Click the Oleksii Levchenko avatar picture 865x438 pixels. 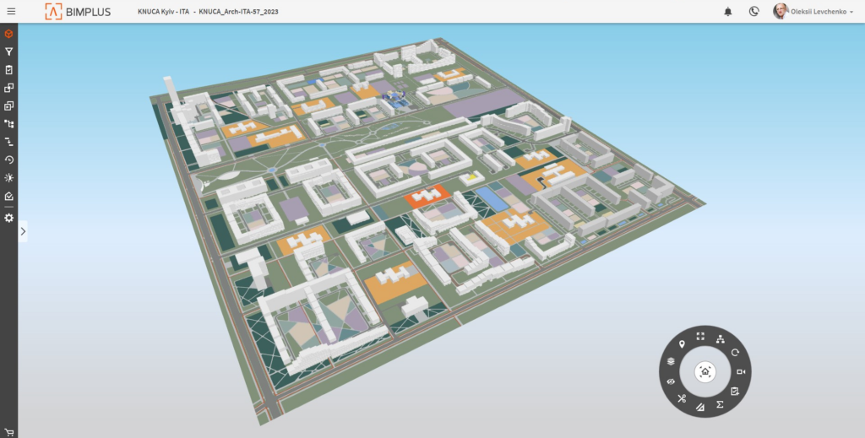(780, 11)
